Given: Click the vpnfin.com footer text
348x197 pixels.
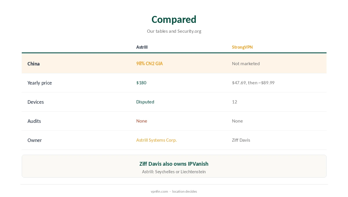Looking at the screenshot, I should coord(159,191).
